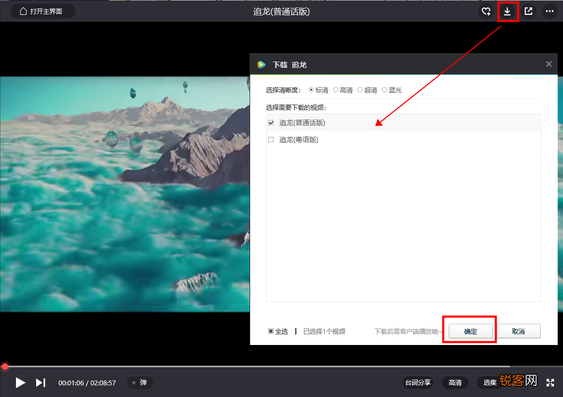This screenshot has height=397, width=563.
Task: Click the video progress bar
Action: pyautogui.click(x=281, y=367)
